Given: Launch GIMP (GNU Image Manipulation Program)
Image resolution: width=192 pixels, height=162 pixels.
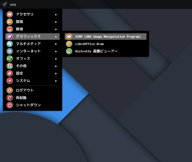Looking at the screenshot, I should click(105, 37).
